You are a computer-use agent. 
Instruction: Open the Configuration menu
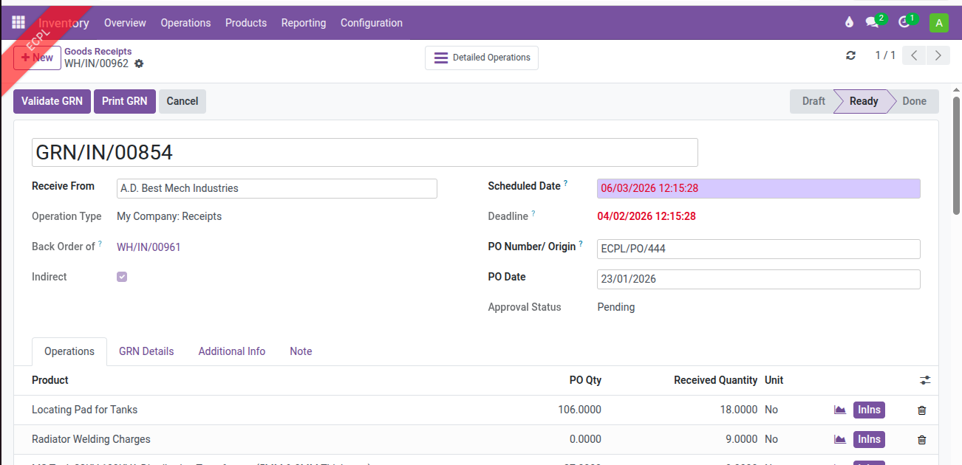click(371, 23)
